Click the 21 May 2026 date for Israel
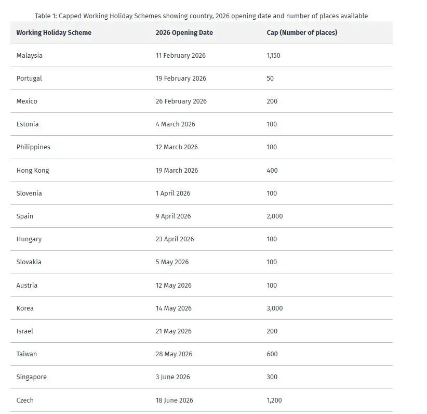Viewport: 427px width, 414px height. coord(174,331)
